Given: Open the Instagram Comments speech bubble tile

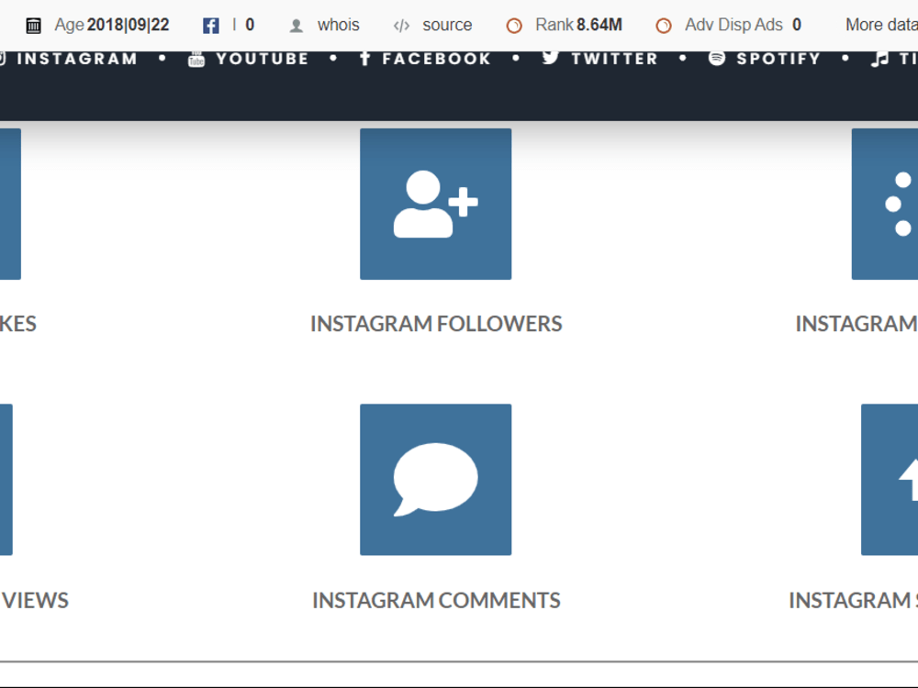Looking at the screenshot, I should [435, 479].
